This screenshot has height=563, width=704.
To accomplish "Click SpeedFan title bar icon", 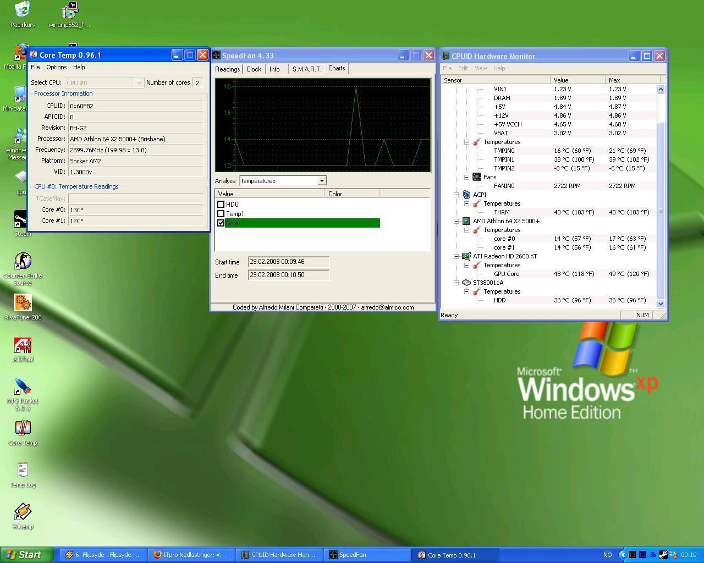I will (217, 55).
